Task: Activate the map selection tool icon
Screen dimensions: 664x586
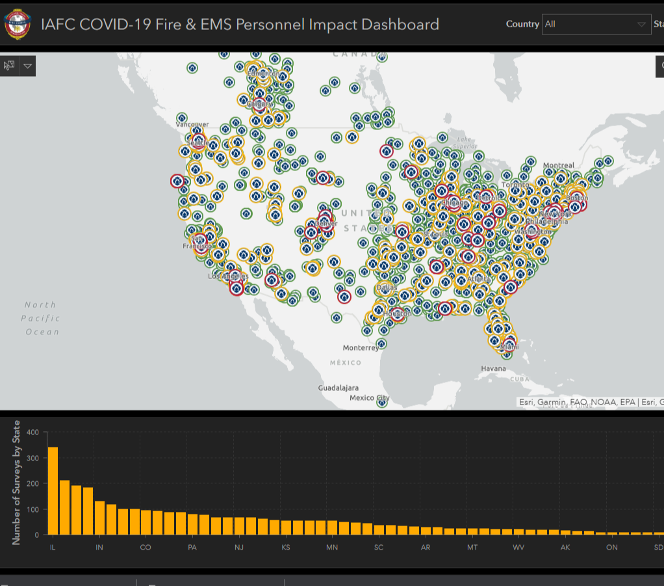Action: tap(9, 66)
